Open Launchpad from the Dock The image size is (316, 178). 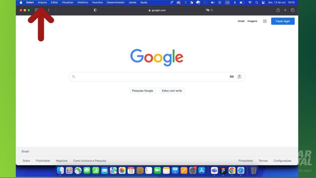69,171
